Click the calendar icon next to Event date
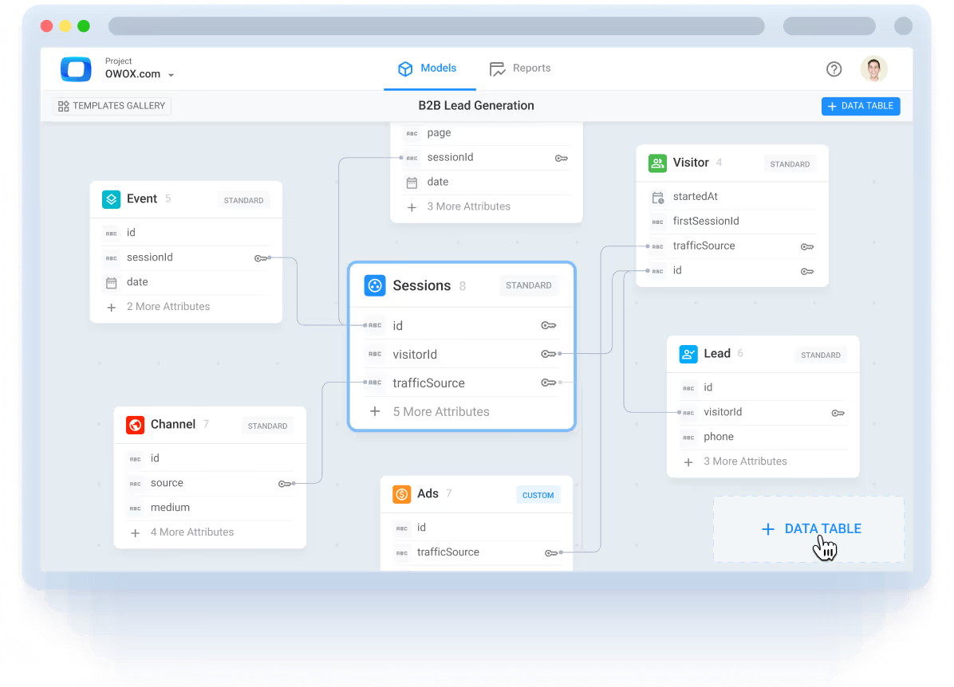The image size is (954, 687). point(111,282)
